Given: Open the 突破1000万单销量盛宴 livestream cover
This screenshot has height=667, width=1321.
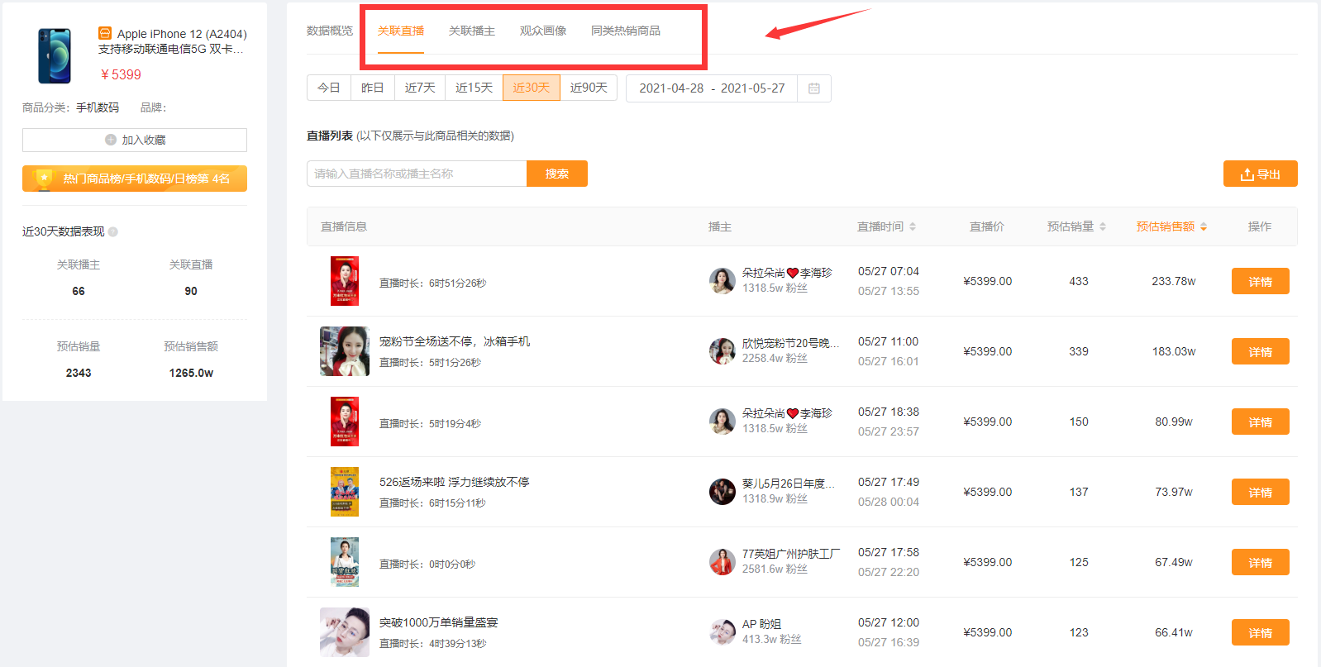Looking at the screenshot, I should pos(345,632).
